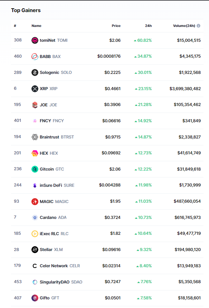This screenshot has height=308, width=209.
Task: Click the Sologenic coin logo icon
Action: click(35, 73)
